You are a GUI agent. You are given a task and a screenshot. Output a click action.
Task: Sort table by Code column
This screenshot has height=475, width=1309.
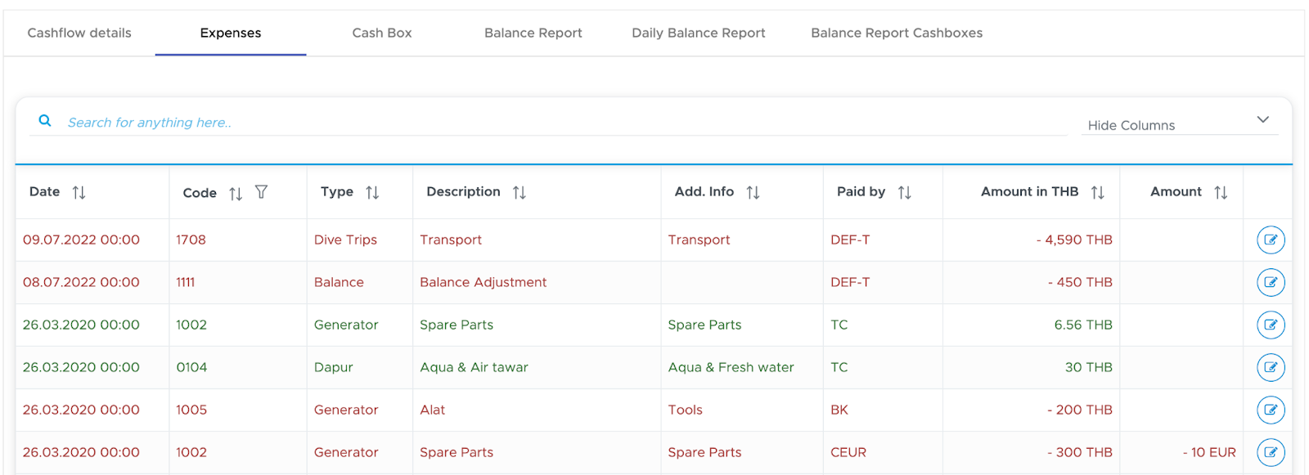tap(236, 193)
